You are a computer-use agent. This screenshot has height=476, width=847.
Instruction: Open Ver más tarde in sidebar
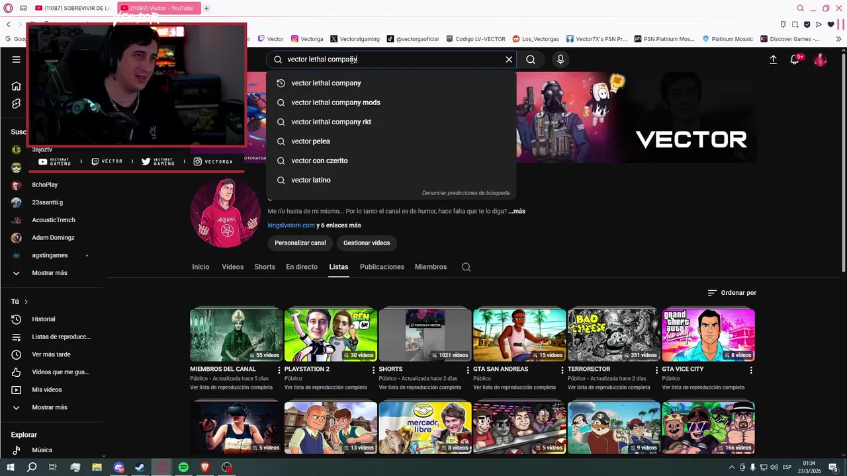point(52,354)
